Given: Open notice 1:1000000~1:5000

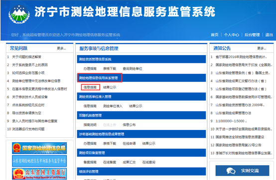Looking at the screenshot, I should (x=231, y=121).
